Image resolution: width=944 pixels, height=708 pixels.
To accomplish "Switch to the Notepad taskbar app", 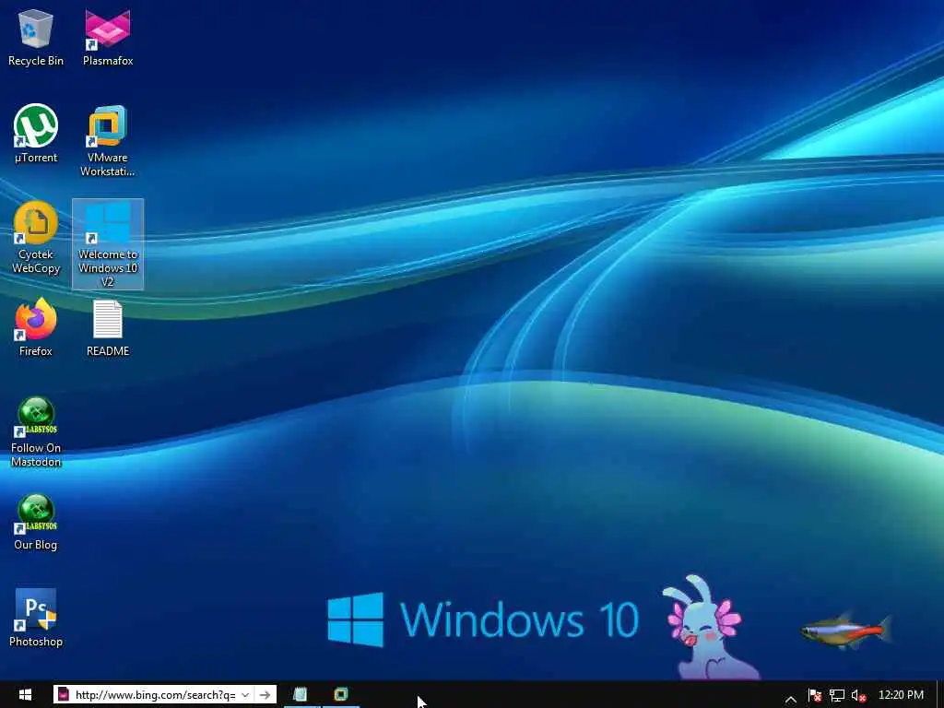I will (301, 695).
